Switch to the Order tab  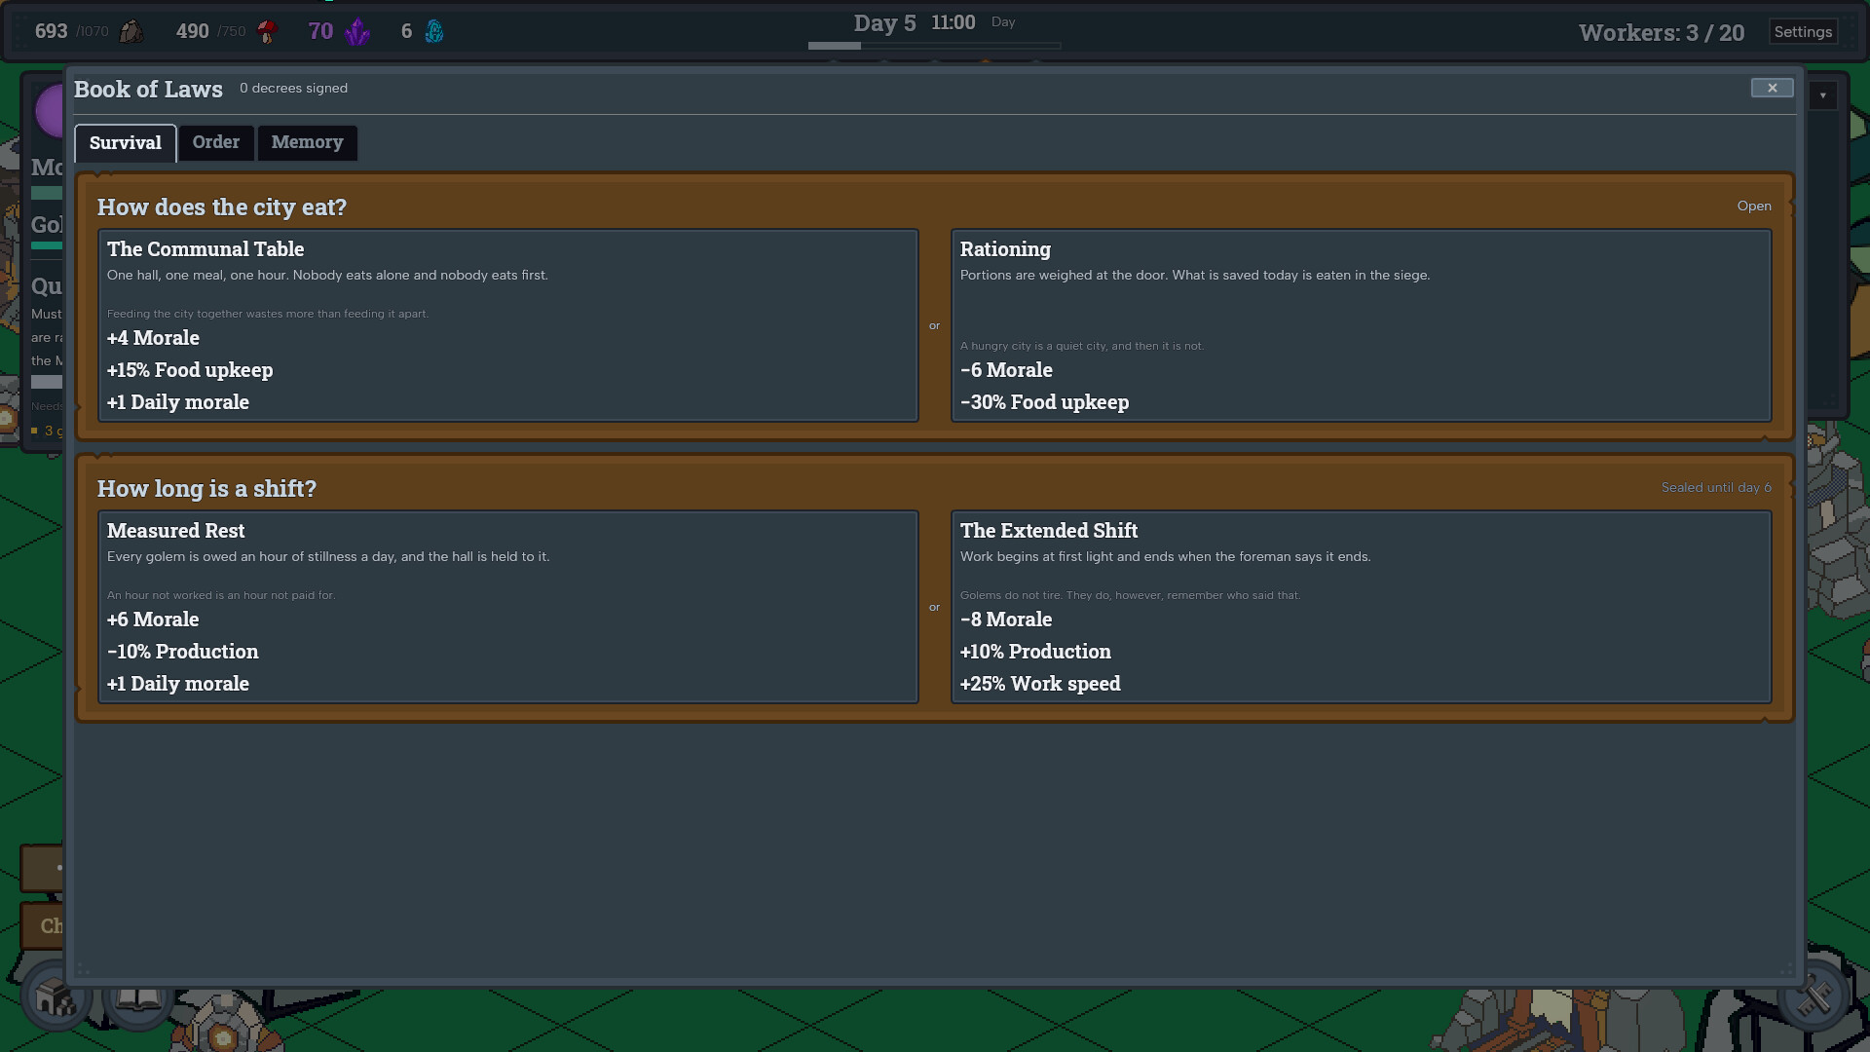(x=216, y=142)
